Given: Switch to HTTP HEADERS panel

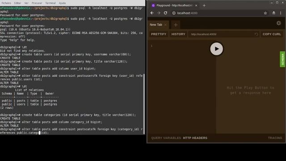Looking at the screenshot, I should pos(195,138).
